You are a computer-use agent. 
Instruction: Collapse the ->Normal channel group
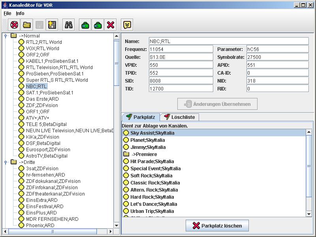pyautogui.click(x=6, y=36)
